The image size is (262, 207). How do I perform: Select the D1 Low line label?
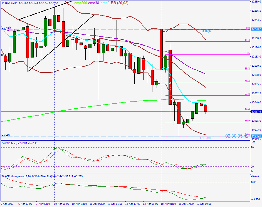coord(6,134)
